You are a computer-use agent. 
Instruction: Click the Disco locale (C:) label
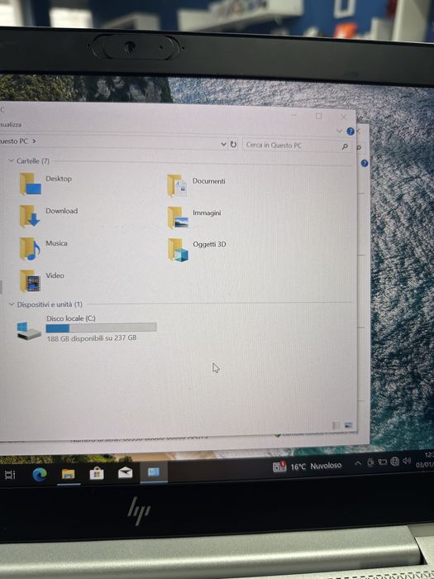point(71,318)
